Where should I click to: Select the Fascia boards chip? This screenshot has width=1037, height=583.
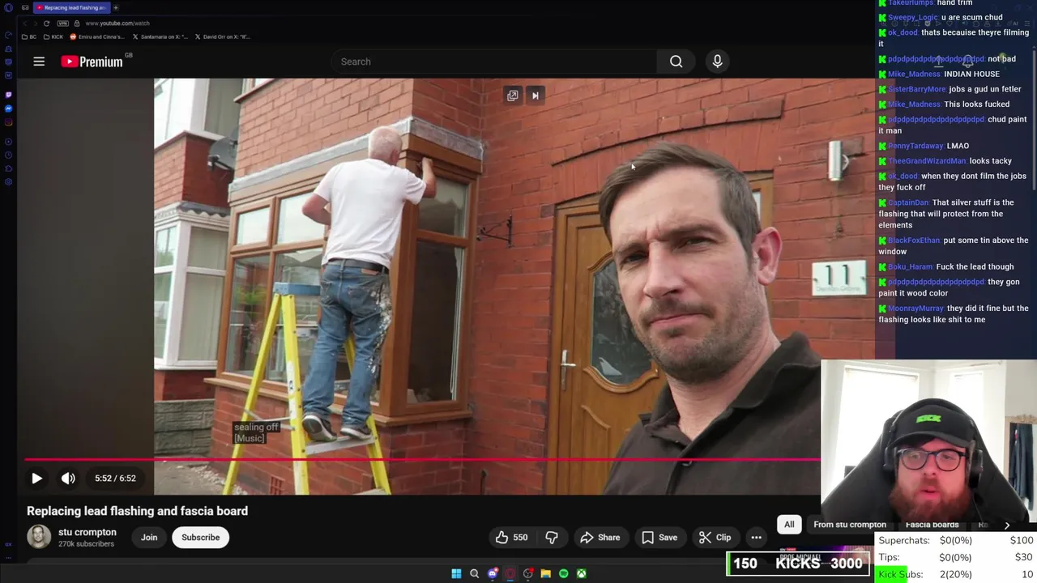click(x=932, y=525)
